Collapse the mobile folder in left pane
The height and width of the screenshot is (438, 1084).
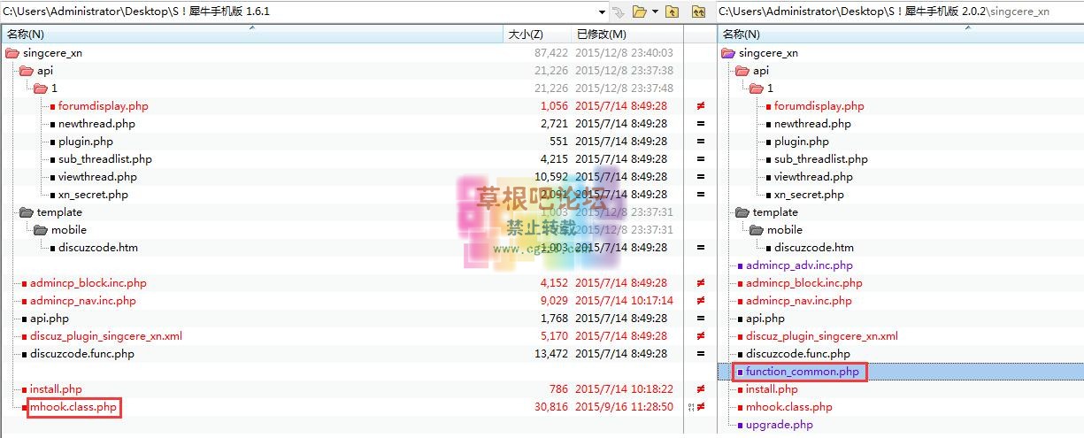(40, 230)
